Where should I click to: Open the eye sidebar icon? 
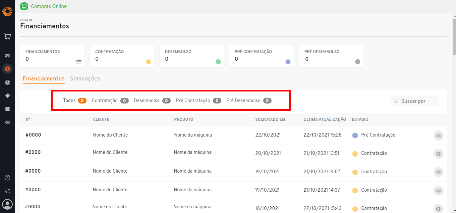click(7, 123)
